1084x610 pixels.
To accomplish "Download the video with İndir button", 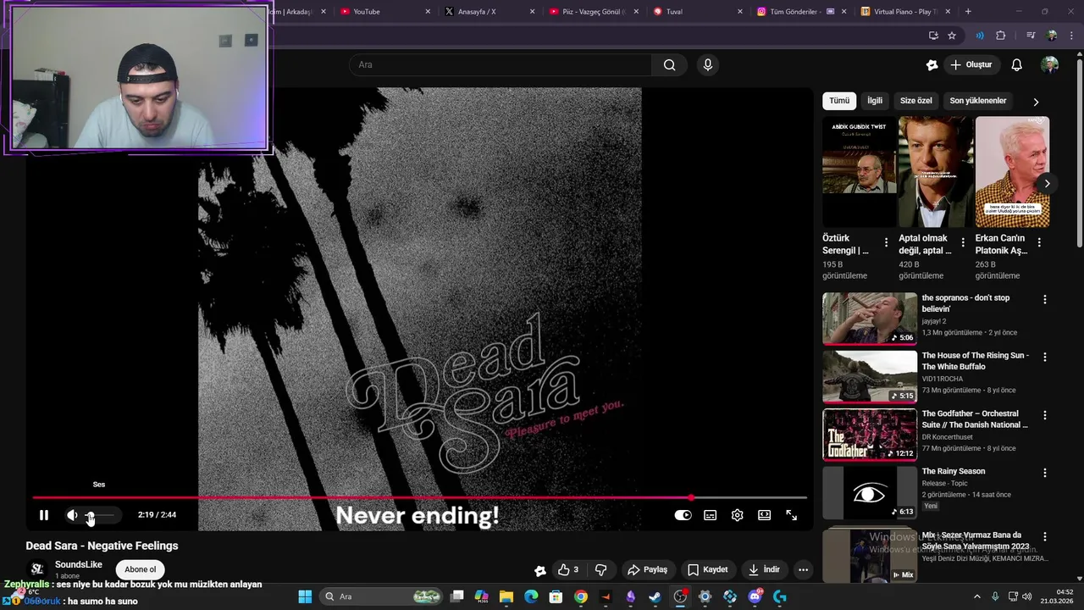I will click(765, 569).
